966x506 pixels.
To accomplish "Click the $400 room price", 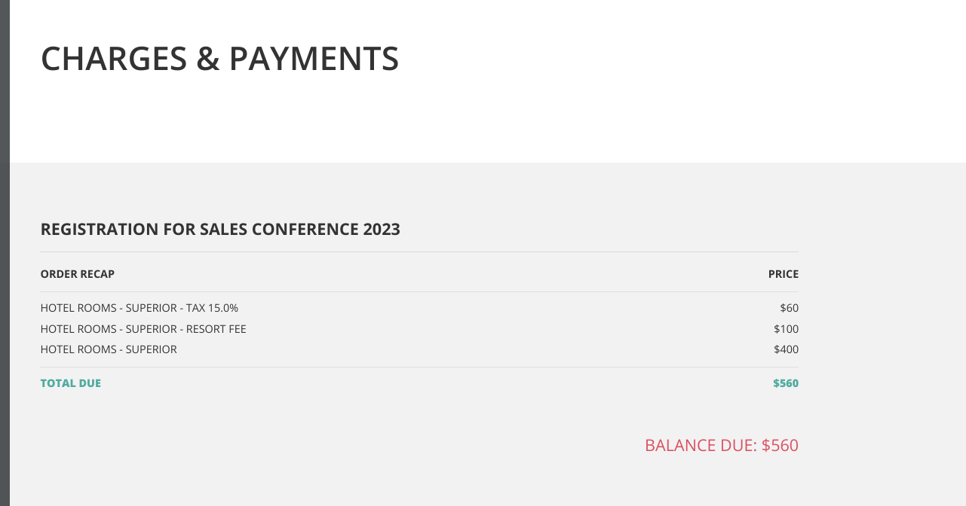I will tap(786, 349).
